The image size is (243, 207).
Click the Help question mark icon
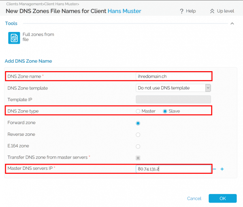coord(182,11)
